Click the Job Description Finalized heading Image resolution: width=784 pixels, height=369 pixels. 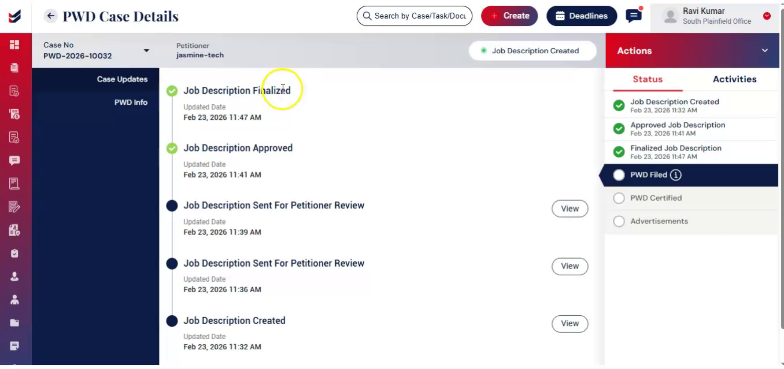click(237, 91)
